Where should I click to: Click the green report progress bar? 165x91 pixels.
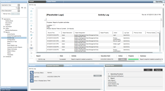(x=133, y=59)
